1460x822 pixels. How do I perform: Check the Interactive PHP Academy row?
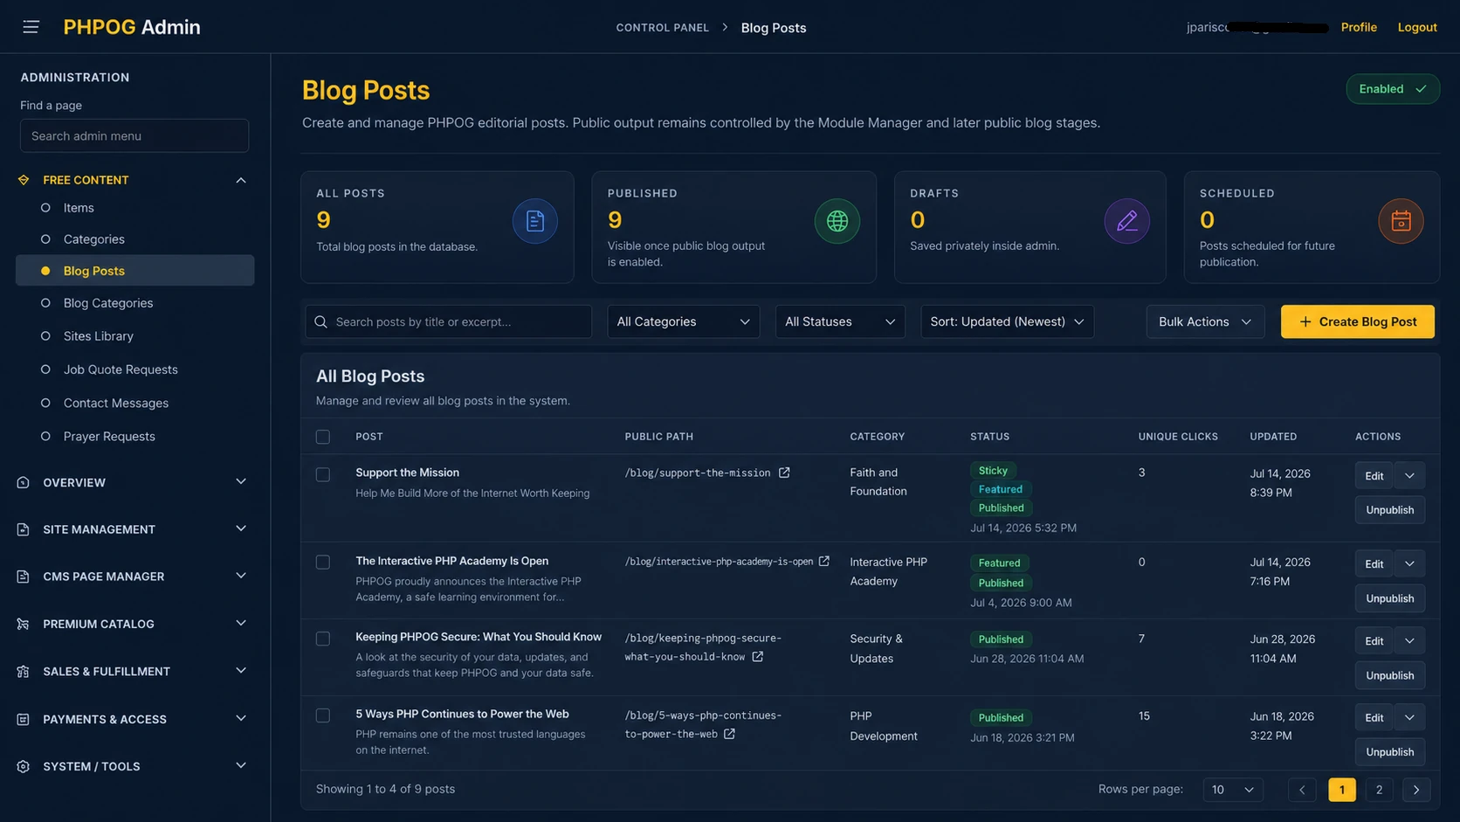tap(323, 562)
